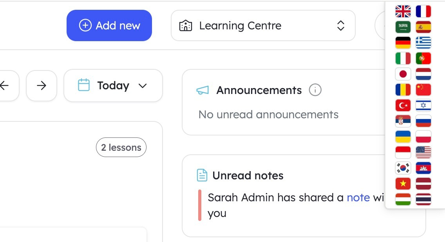Open the Today date dropdown
Image resolution: width=445 pixels, height=242 pixels.
[143, 85]
